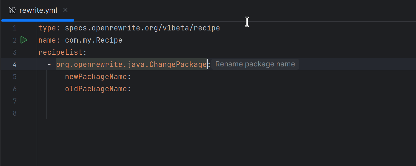Image resolution: width=416 pixels, height=166 pixels.
Task: Click the green Run recipe gutter icon
Action: (24, 40)
